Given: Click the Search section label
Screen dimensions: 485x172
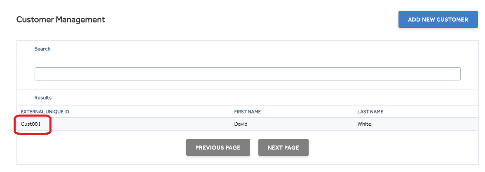Looking at the screenshot, I should tap(42, 49).
